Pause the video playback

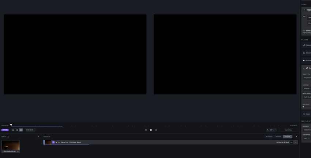coord(151,130)
